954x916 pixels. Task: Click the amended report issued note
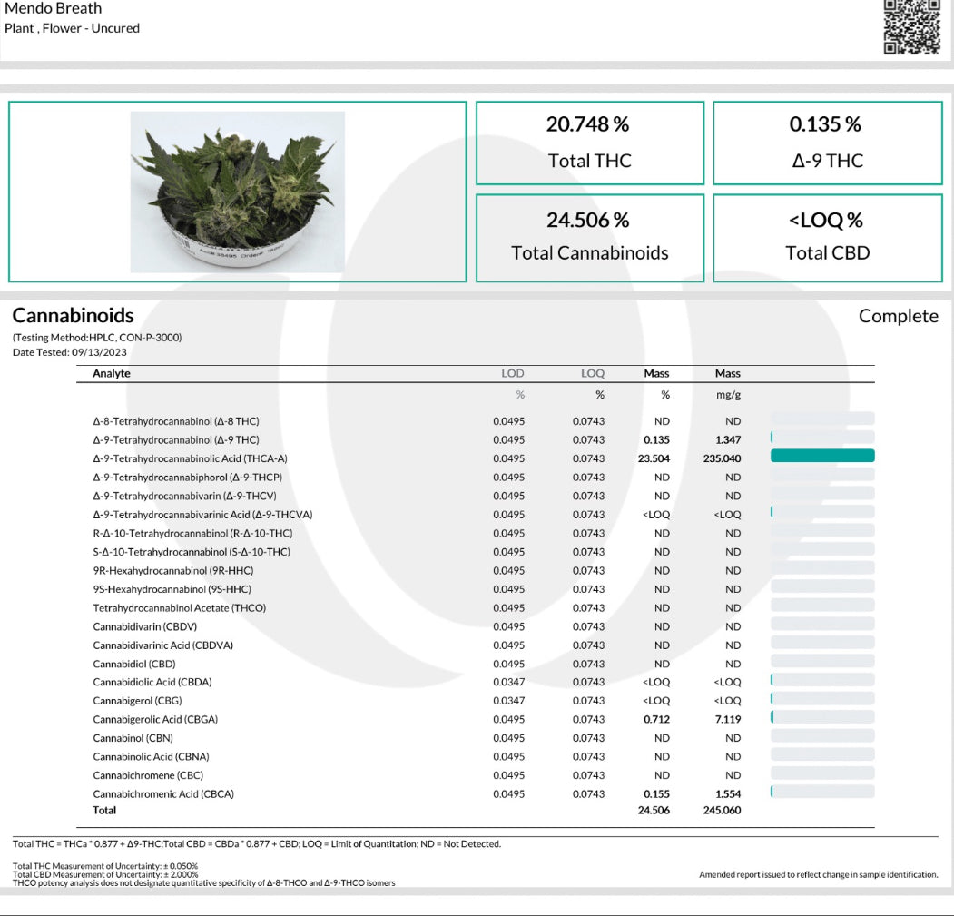click(818, 874)
